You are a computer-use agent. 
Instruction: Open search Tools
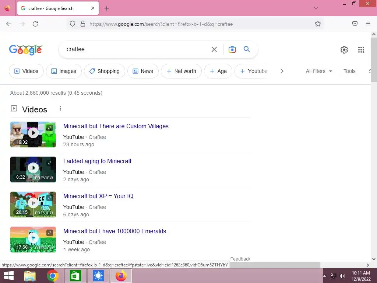tap(349, 71)
